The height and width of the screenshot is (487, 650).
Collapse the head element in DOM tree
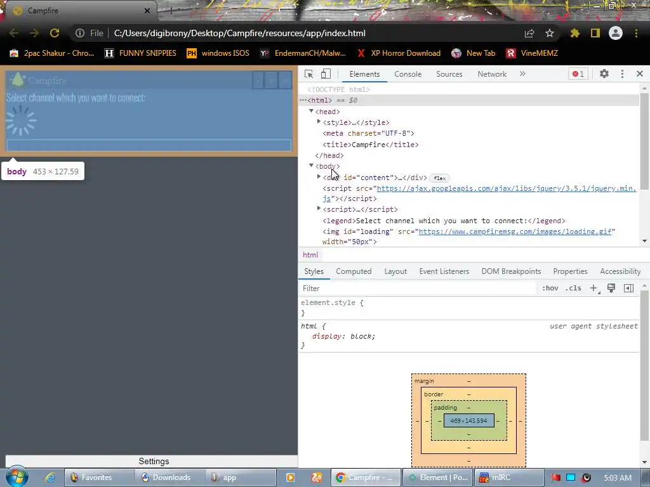click(311, 112)
